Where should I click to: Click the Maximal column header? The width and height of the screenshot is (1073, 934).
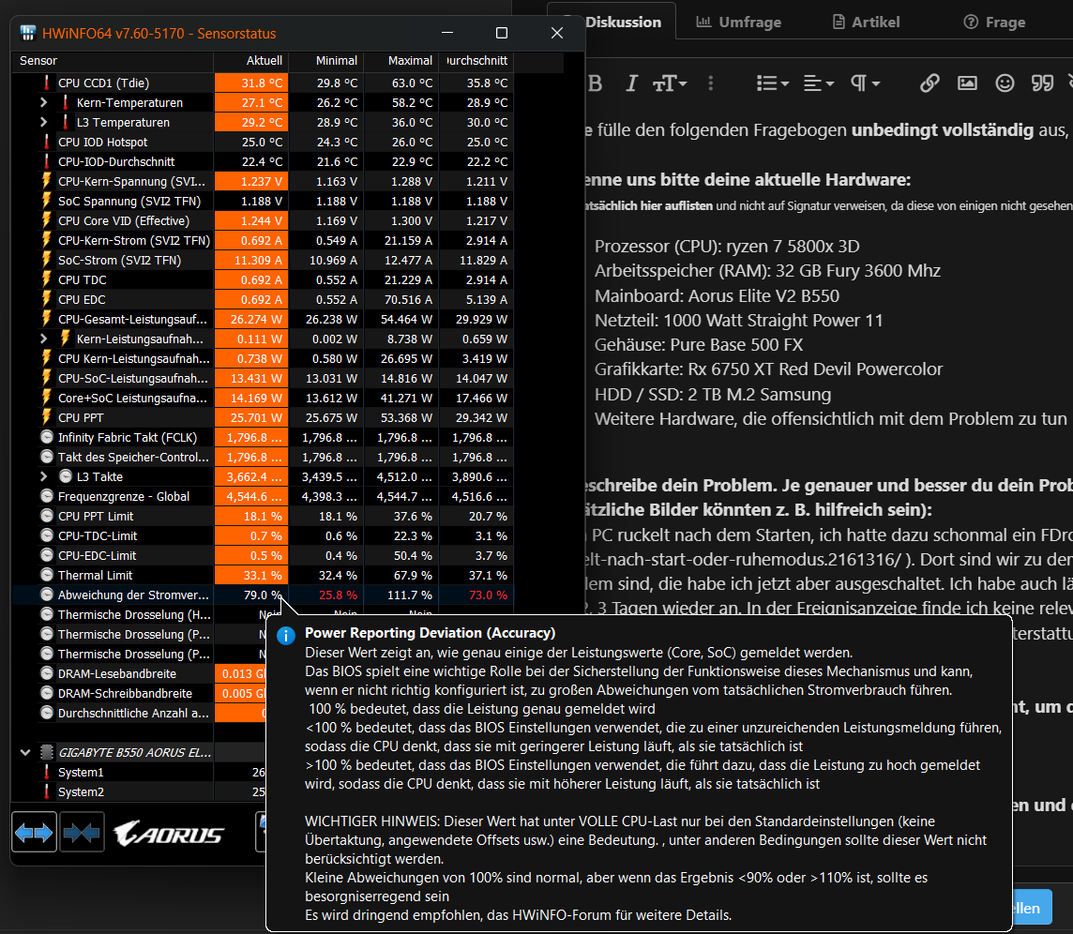click(401, 61)
